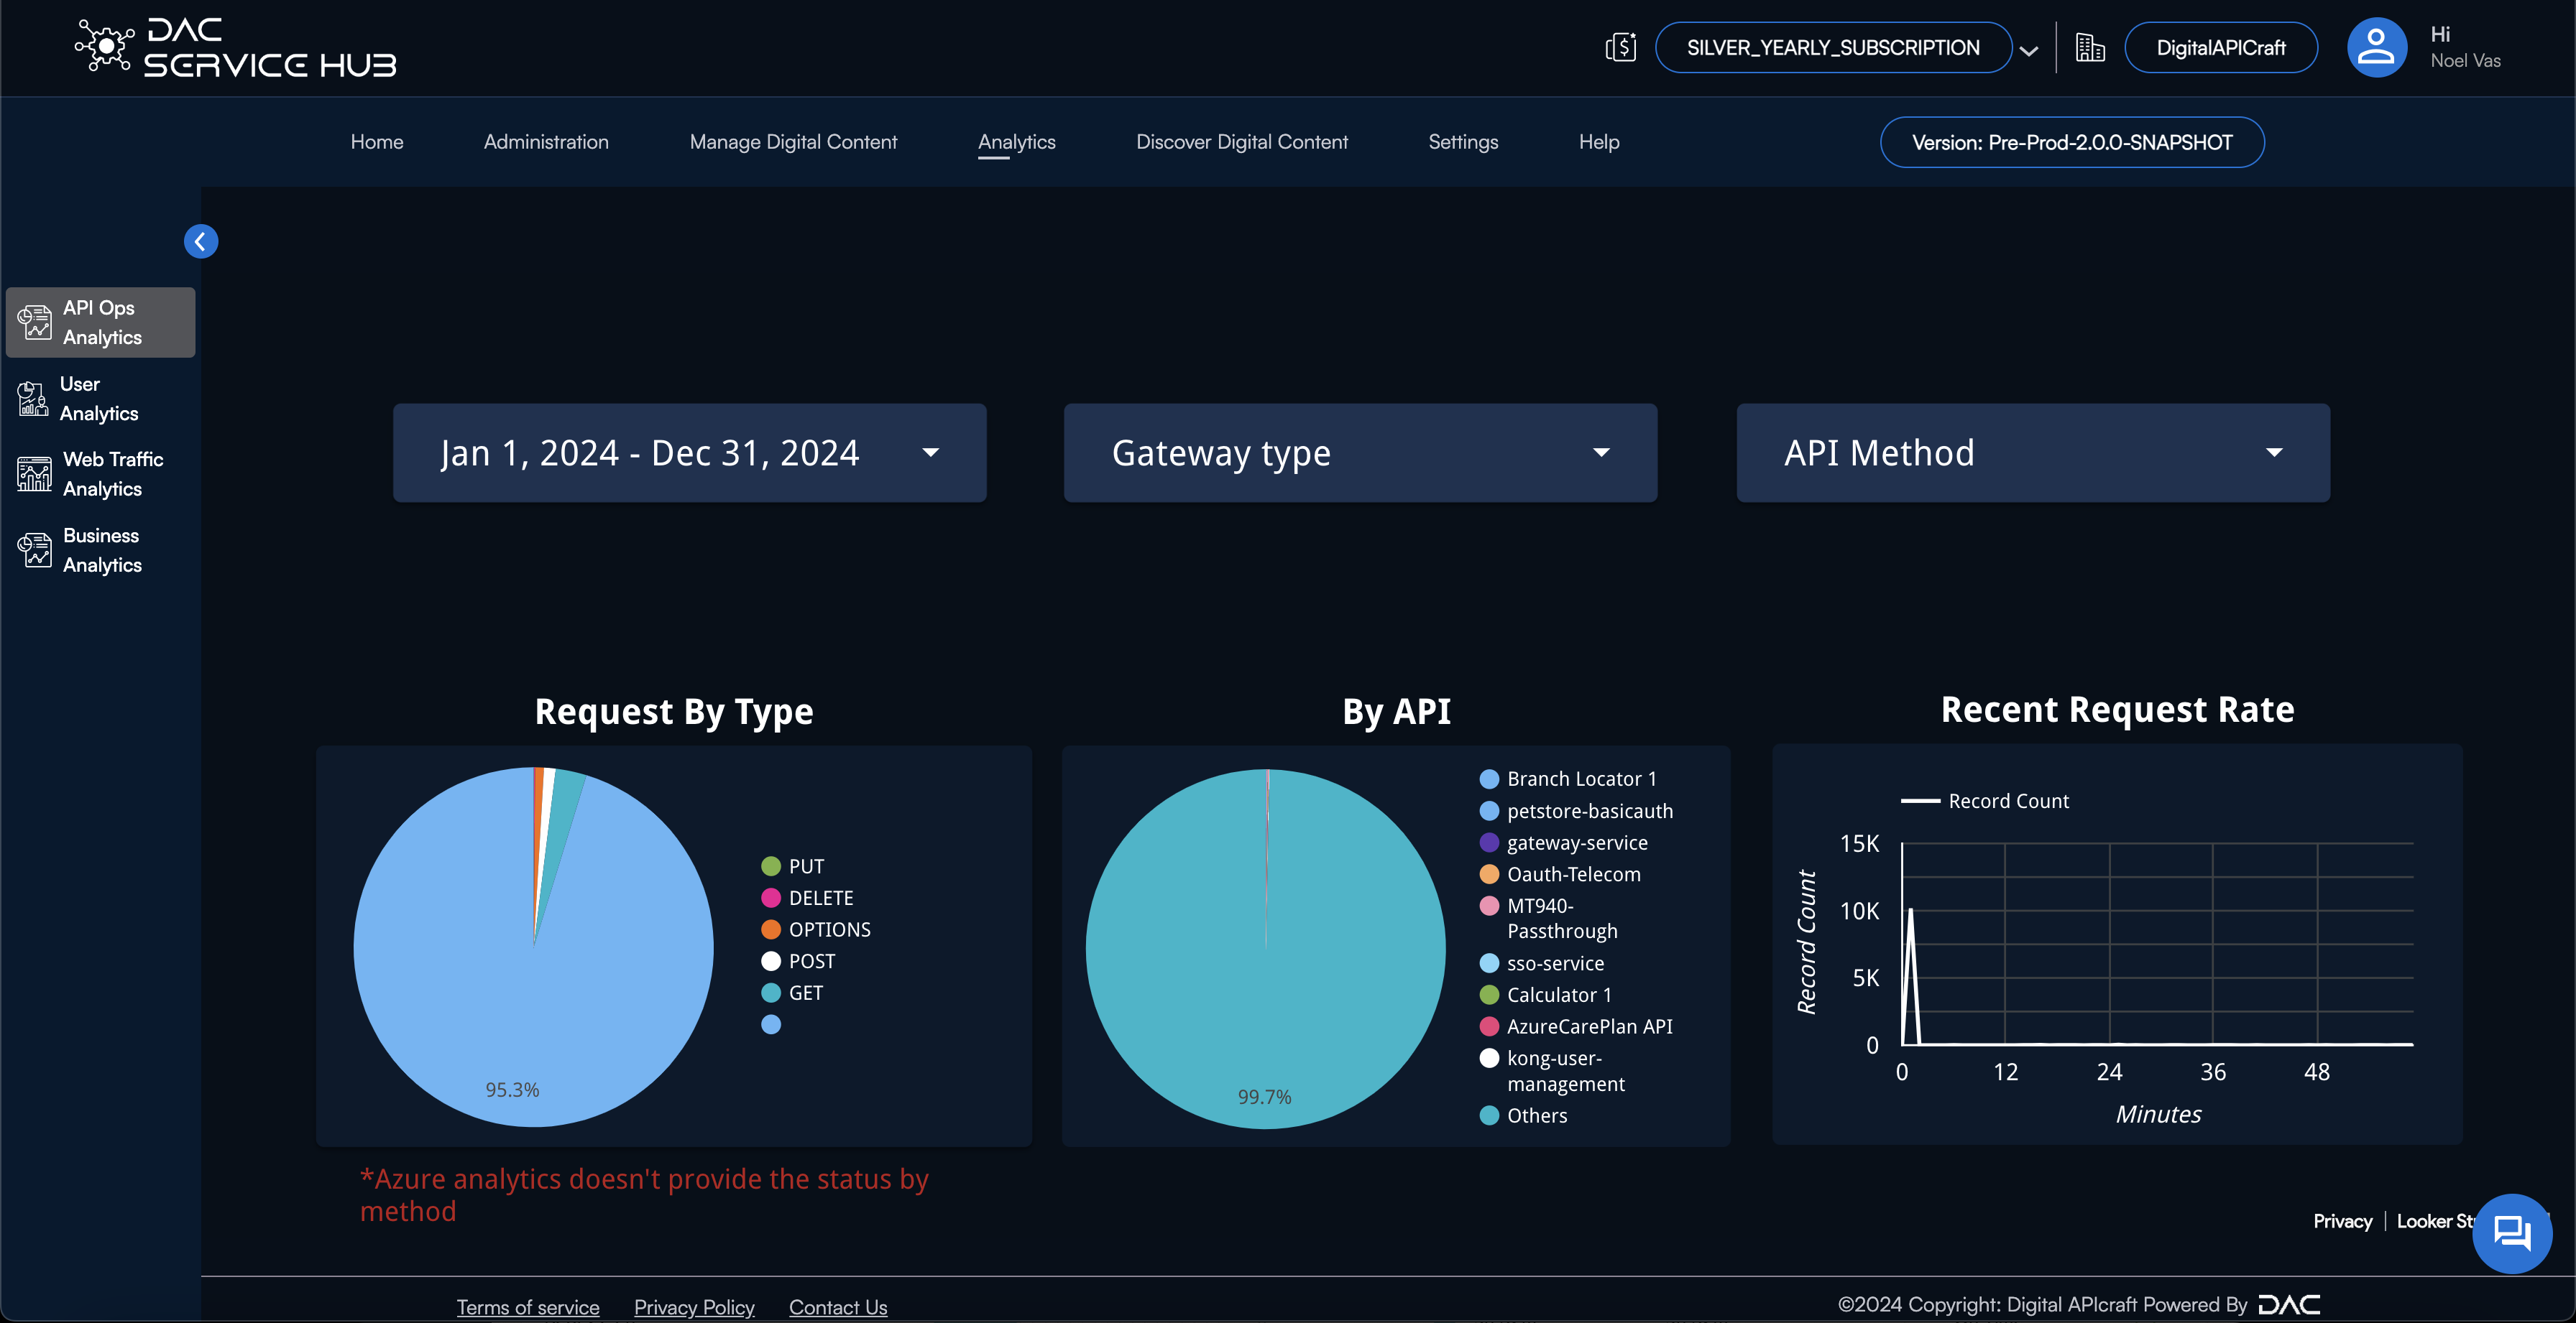Screen dimensions: 2576x1323
Task: Click the Version Pre-Prod-2.0.0-SNAPSHOT badge
Action: pyautogui.click(x=2072, y=142)
